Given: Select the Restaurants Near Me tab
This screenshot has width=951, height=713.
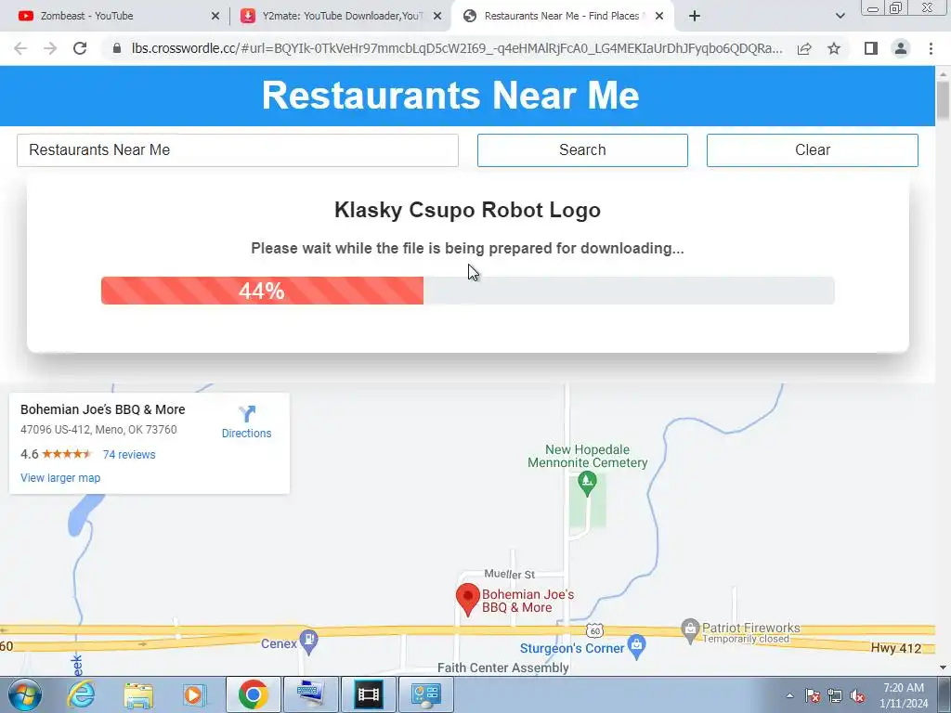Looking at the screenshot, I should point(562,17).
